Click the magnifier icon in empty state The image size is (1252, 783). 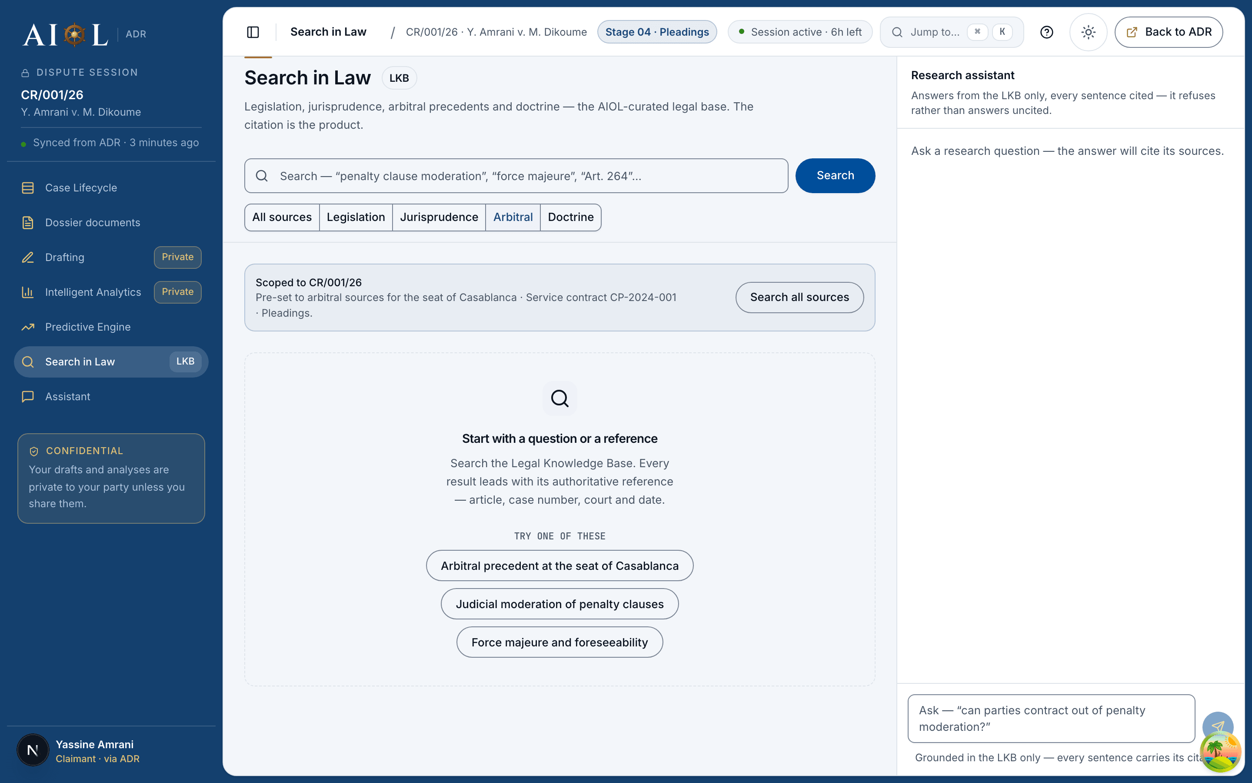tap(559, 398)
